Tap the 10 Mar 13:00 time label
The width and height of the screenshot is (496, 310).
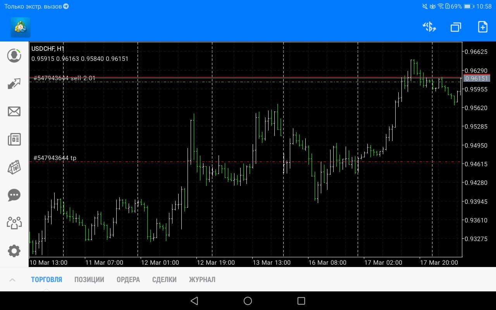pyautogui.click(x=48, y=262)
